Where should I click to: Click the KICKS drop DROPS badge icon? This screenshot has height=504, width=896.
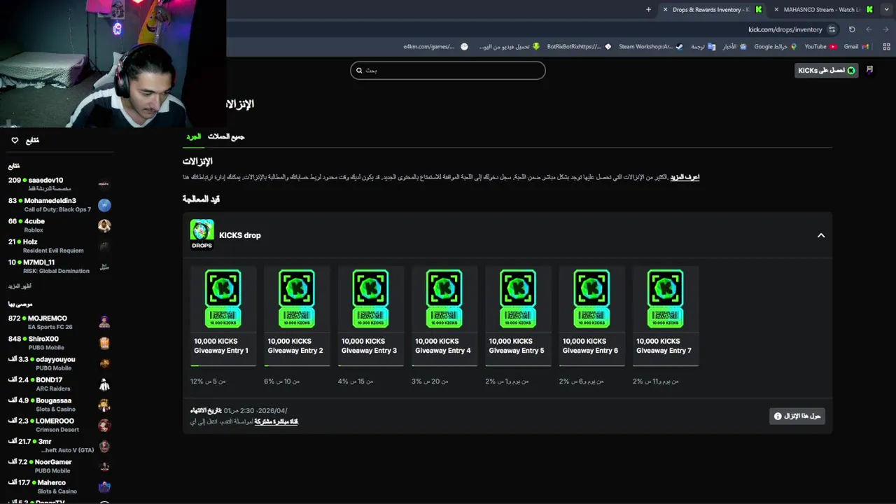tap(202, 234)
